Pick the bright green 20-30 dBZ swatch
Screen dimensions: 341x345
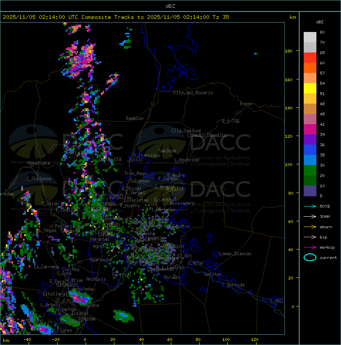tap(310, 170)
